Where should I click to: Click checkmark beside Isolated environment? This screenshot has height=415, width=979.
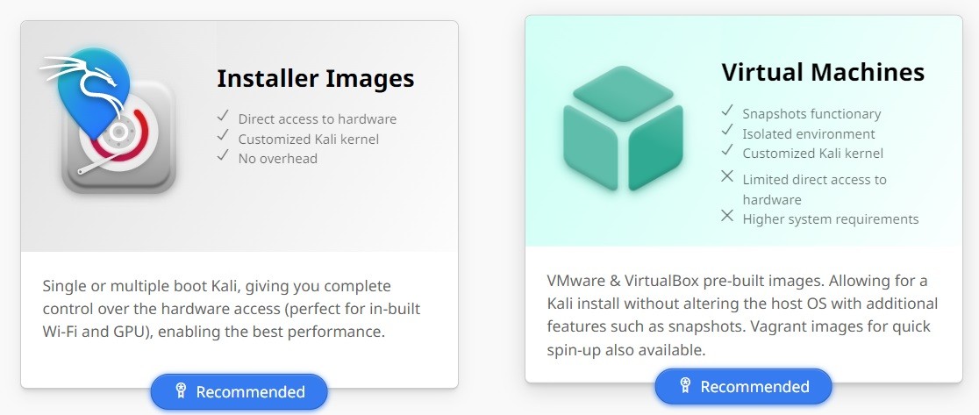727,132
